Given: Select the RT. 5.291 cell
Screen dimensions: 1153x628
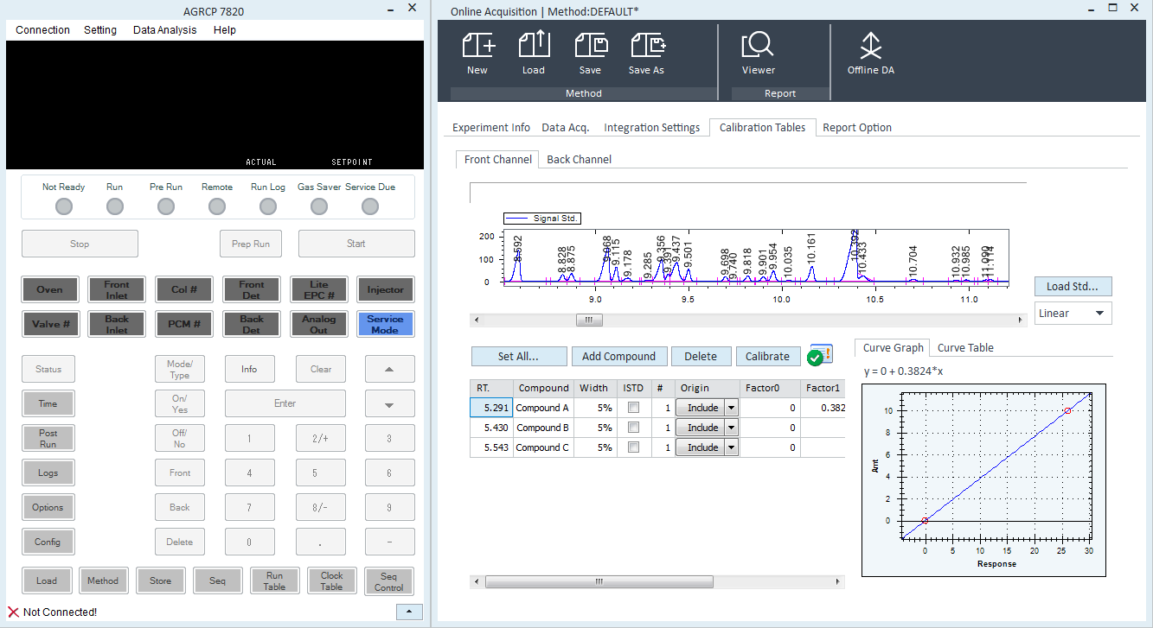Looking at the screenshot, I should (x=491, y=408).
